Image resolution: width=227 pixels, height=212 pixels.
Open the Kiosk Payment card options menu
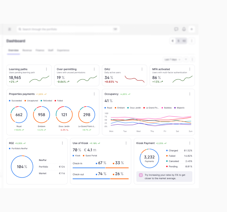click(190, 143)
